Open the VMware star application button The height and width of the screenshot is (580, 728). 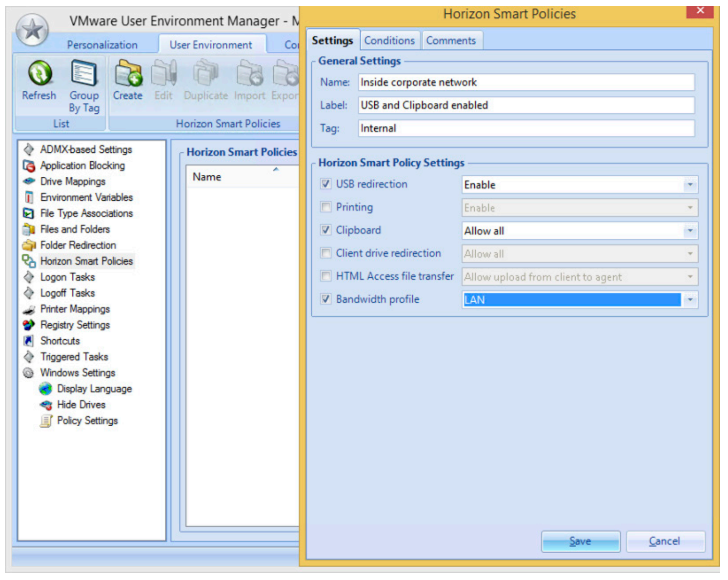click(x=32, y=30)
